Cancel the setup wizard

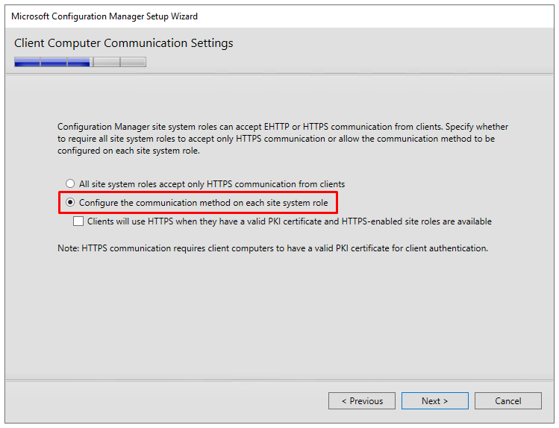pyautogui.click(x=508, y=401)
